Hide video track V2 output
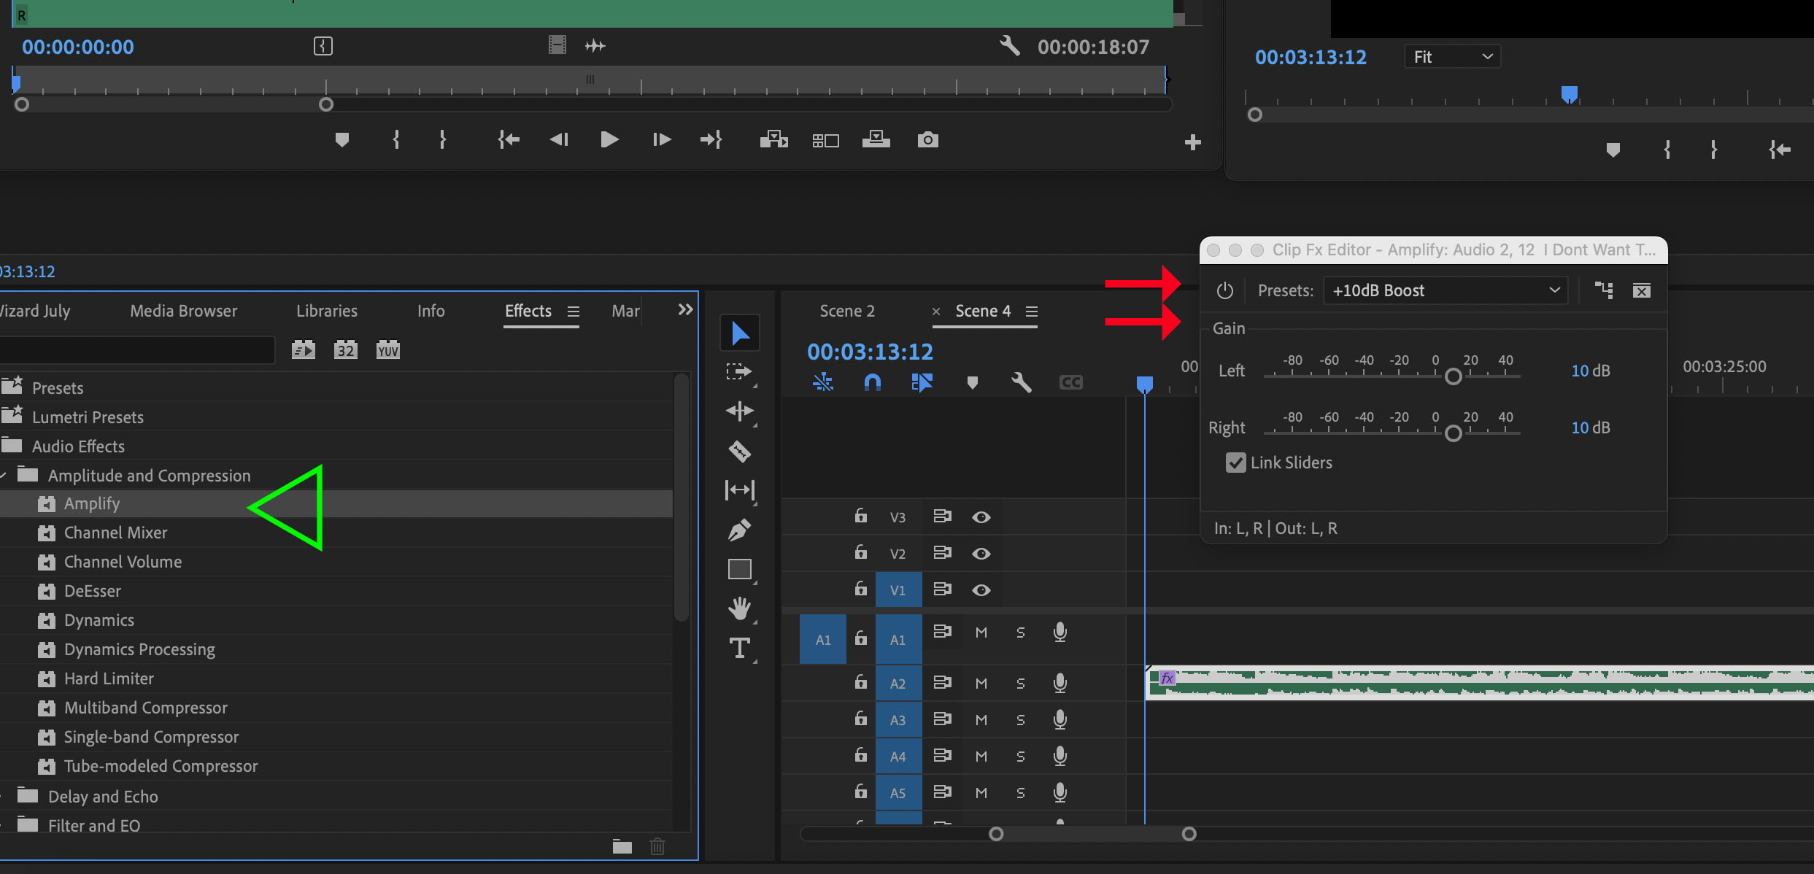 pyautogui.click(x=981, y=554)
